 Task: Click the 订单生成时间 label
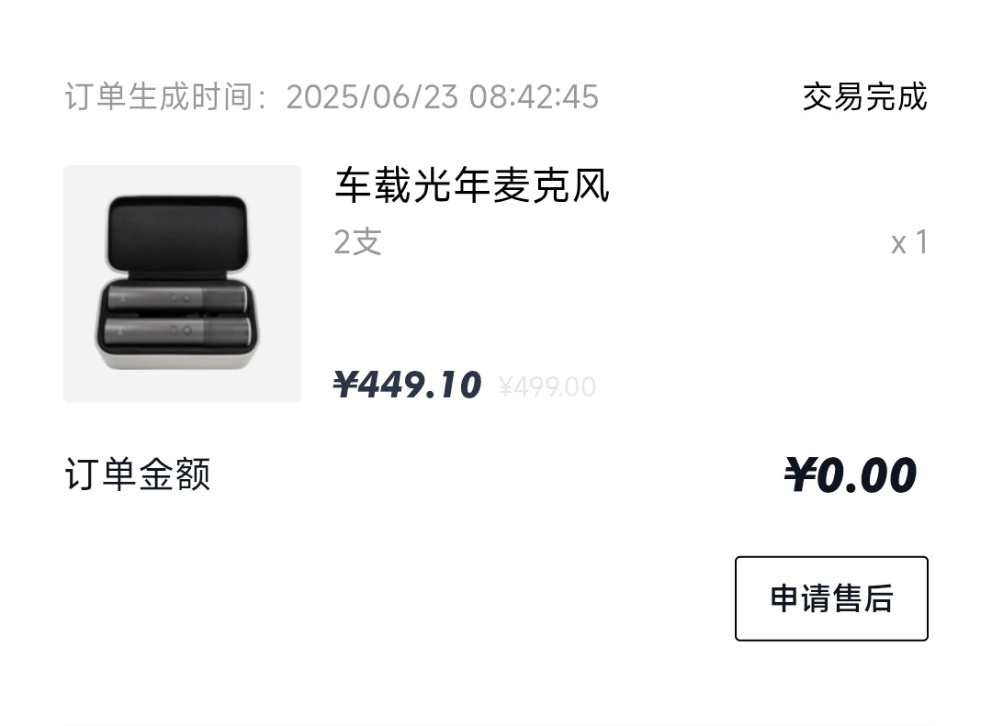pyautogui.click(x=160, y=96)
